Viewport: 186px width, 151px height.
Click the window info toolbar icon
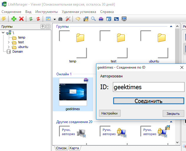click(109, 19)
